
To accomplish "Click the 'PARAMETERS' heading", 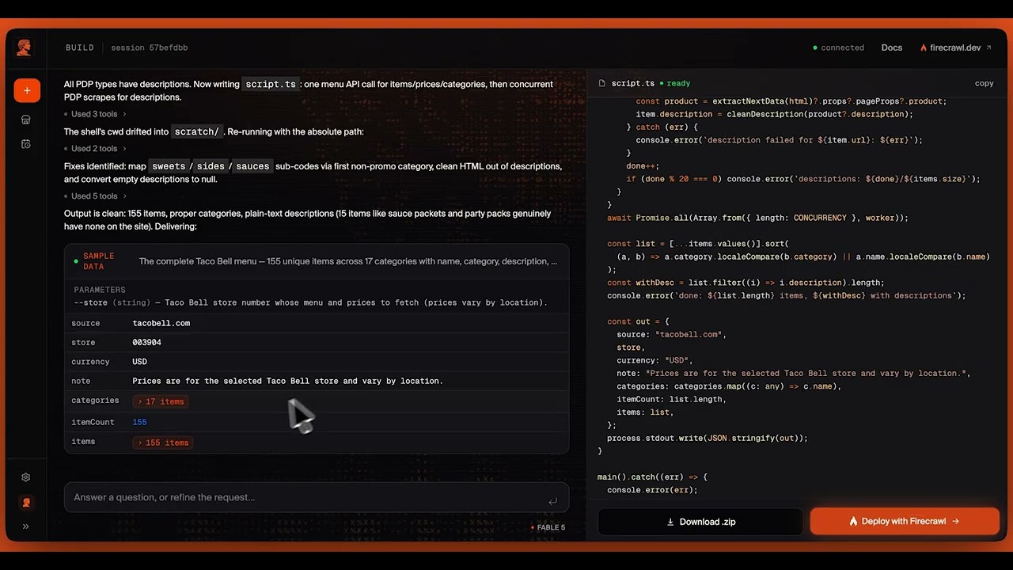I will (x=100, y=290).
